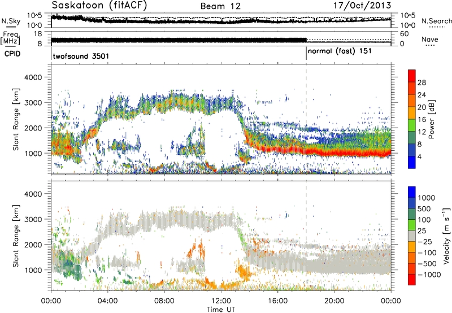Click the 4000 km tick in power panel
The width and height of the screenshot is (452, 313).
coord(33,77)
